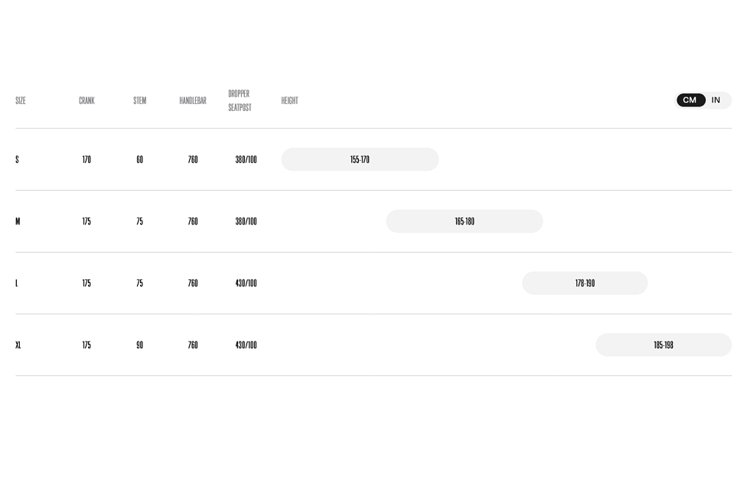The height and width of the screenshot is (490, 744).
Task: Click the CRANK column header
Action: pyautogui.click(x=86, y=100)
